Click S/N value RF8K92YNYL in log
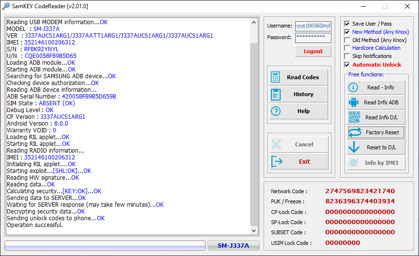The image size is (419, 256). pyautogui.click(x=42, y=49)
